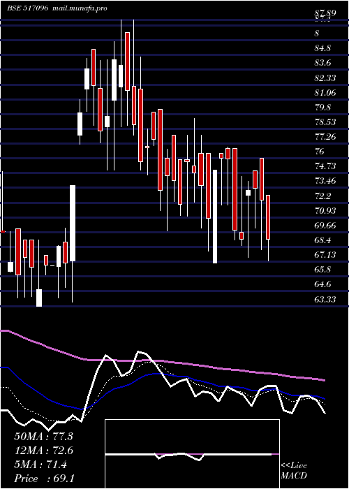Select the 68.4 price axis label
Viewport: 349px width, 489px height.
[322, 240]
